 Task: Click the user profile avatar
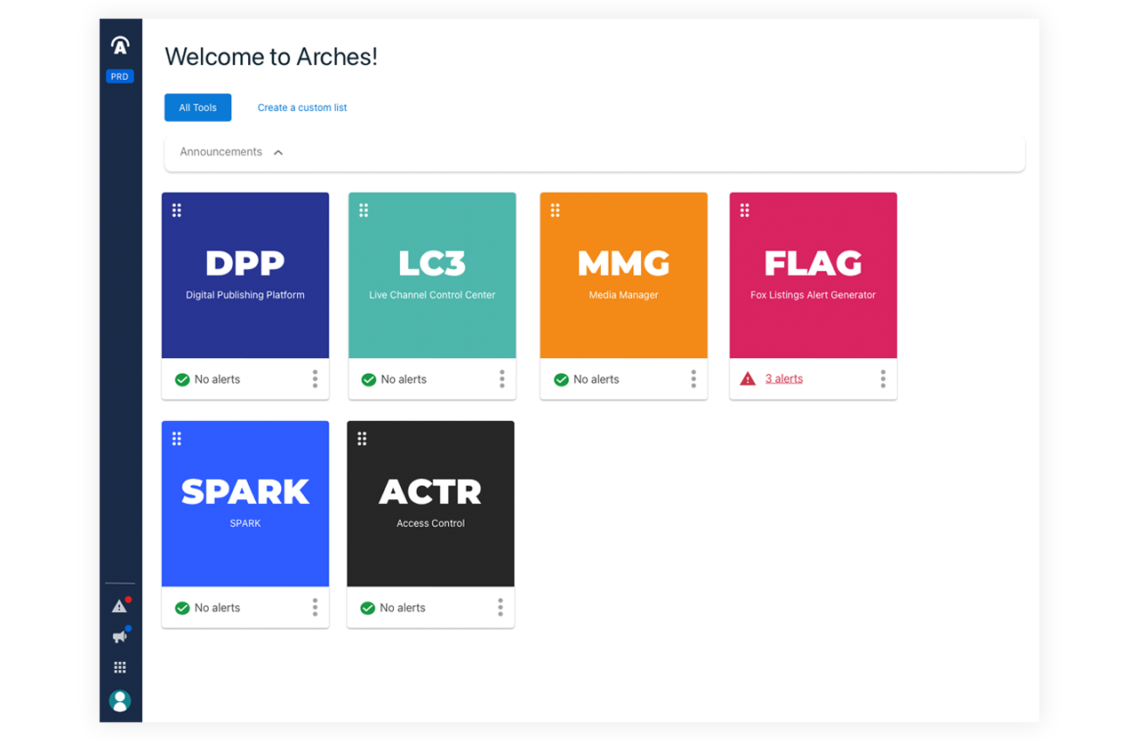coord(120,700)
